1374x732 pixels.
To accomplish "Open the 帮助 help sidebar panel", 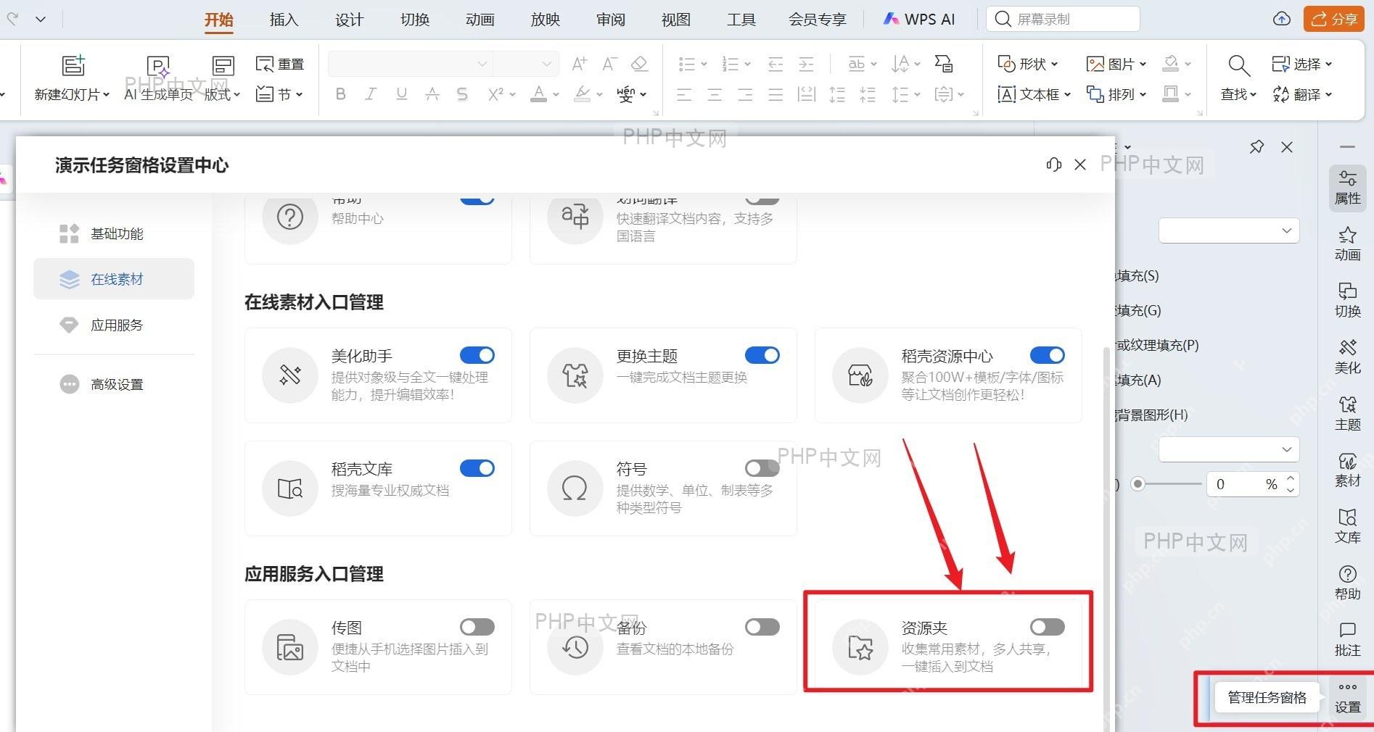I will pyautogui.click(x=1347, y=583).
